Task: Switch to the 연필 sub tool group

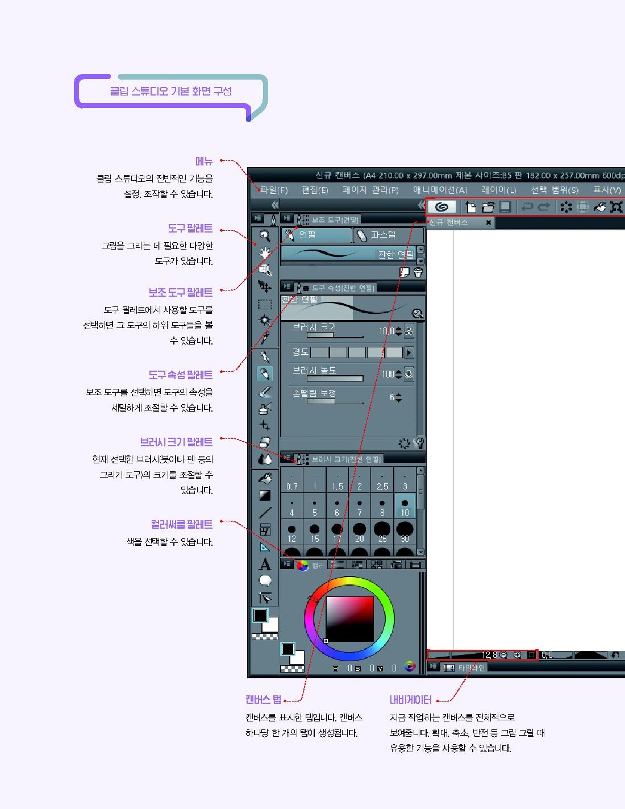Action: tap(317, 235)
